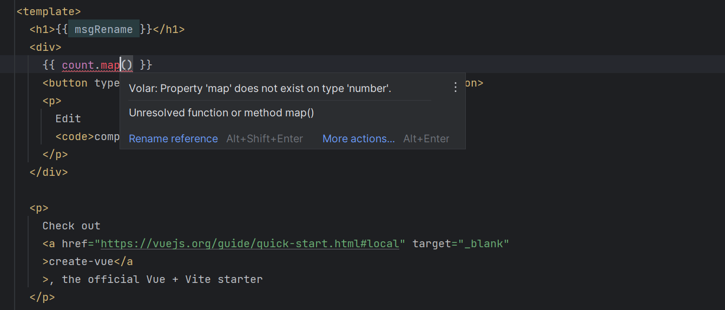This screenshot has height=310, width=725.
Task: Click the official Vue + Vite starter text
Action: (162, 280)
